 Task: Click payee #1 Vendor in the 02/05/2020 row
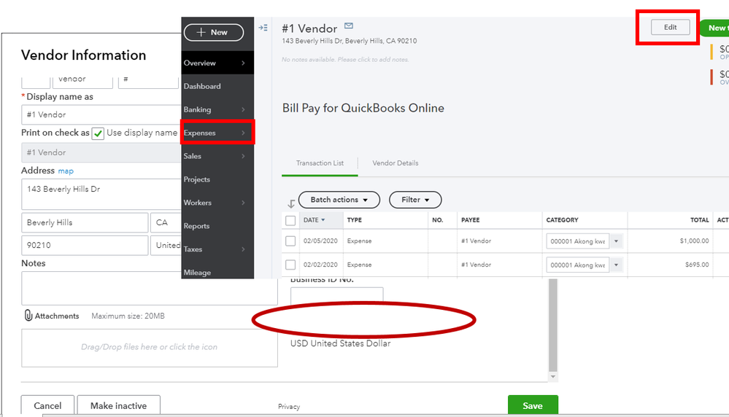coord(476,241)
